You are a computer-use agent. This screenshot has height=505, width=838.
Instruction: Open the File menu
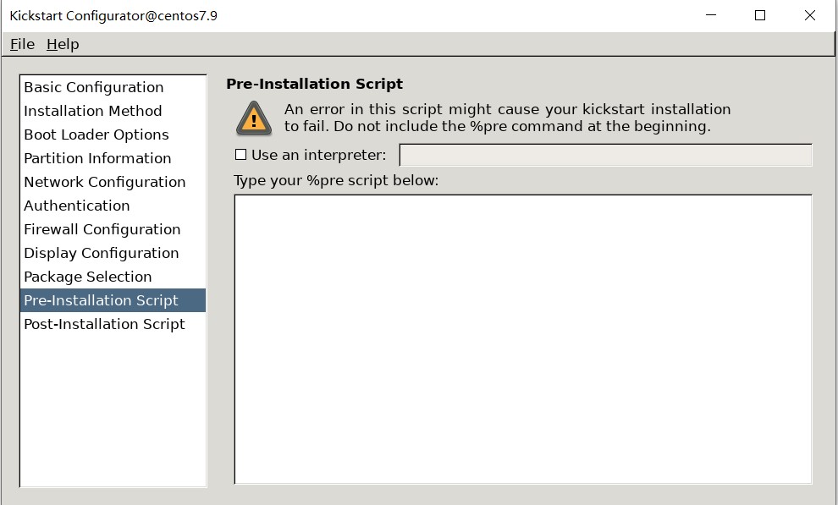click(x=23, y=44)
